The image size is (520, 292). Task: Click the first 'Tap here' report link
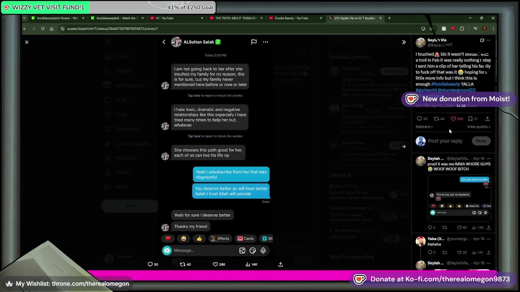tap(194, 96)
